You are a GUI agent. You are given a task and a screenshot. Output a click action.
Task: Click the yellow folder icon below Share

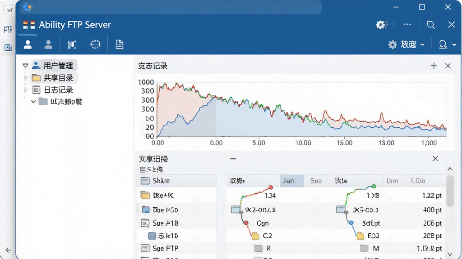[145, 195]
